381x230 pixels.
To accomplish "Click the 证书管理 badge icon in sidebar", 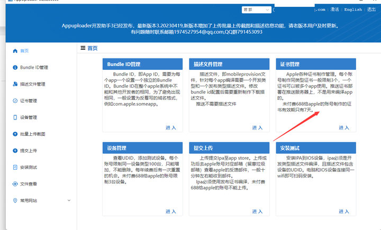I will point(15,100).
